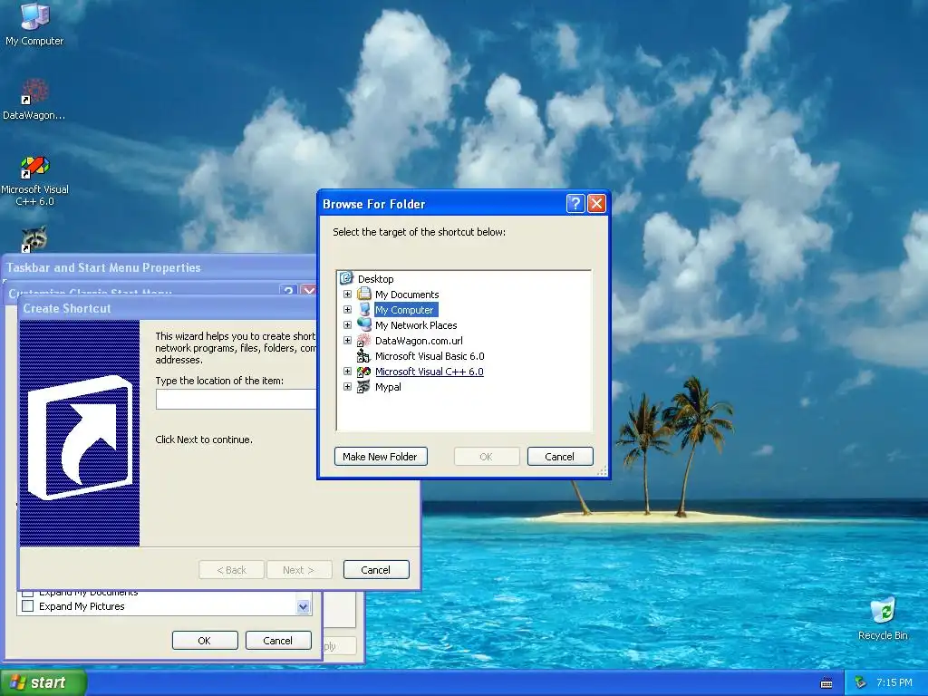Expand Microsoft Visual C++ 6.0 tree node

pyautogui.click(x=347, y=371)
